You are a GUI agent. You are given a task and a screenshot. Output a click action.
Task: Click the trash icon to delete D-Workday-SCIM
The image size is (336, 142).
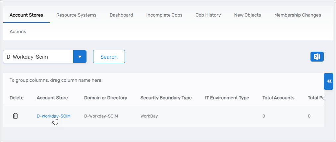point(15,116)
